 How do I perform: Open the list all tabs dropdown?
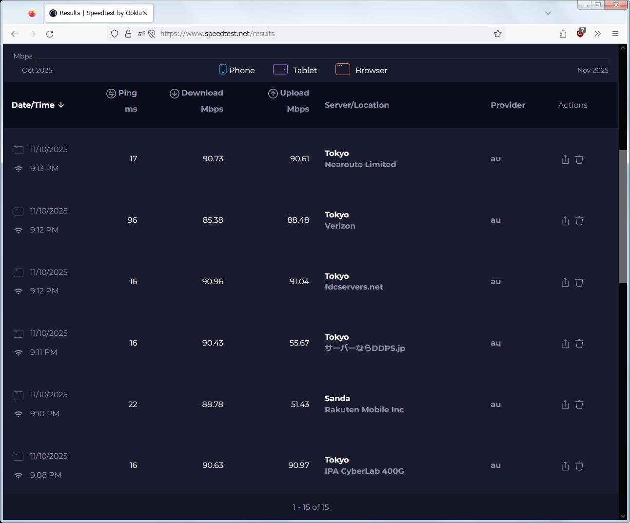coord(548,13)
